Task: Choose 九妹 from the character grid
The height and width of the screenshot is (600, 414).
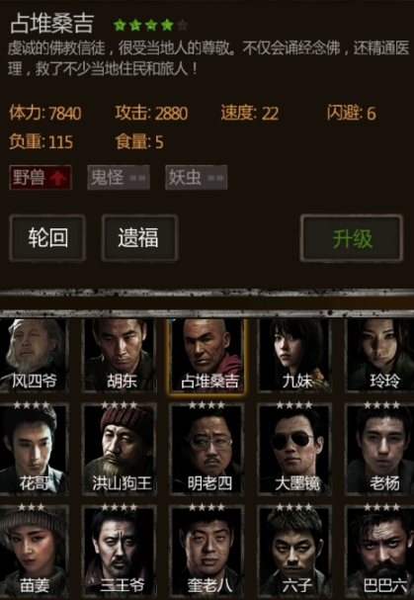Action: (294, 355)
